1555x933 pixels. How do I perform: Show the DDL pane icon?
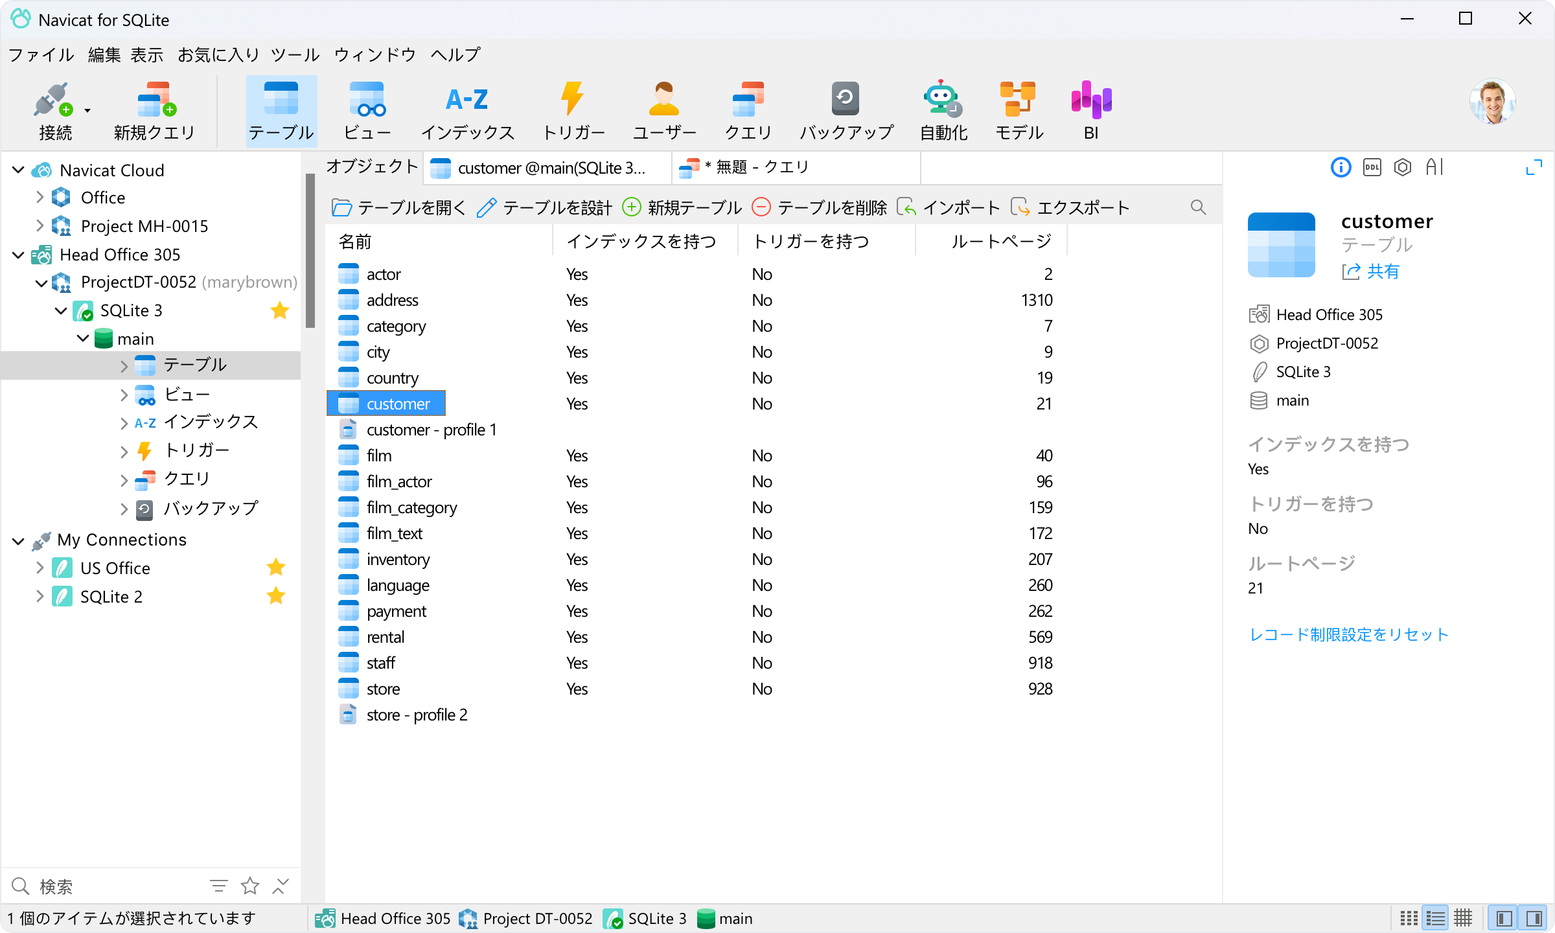click(x=1372, y=168)
